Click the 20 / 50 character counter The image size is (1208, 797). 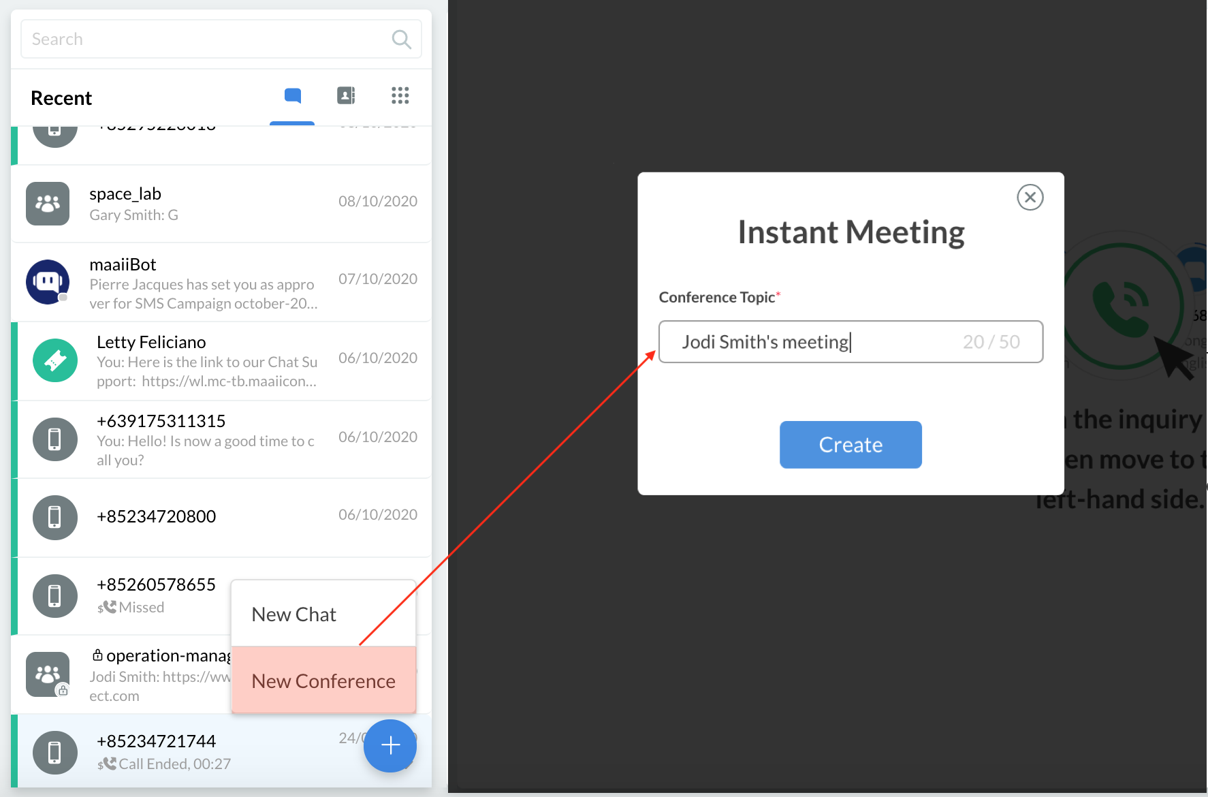(991, 341)
